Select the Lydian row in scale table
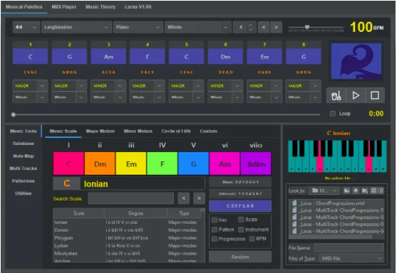This screenshot has width=397, height=273. (128, 246)
